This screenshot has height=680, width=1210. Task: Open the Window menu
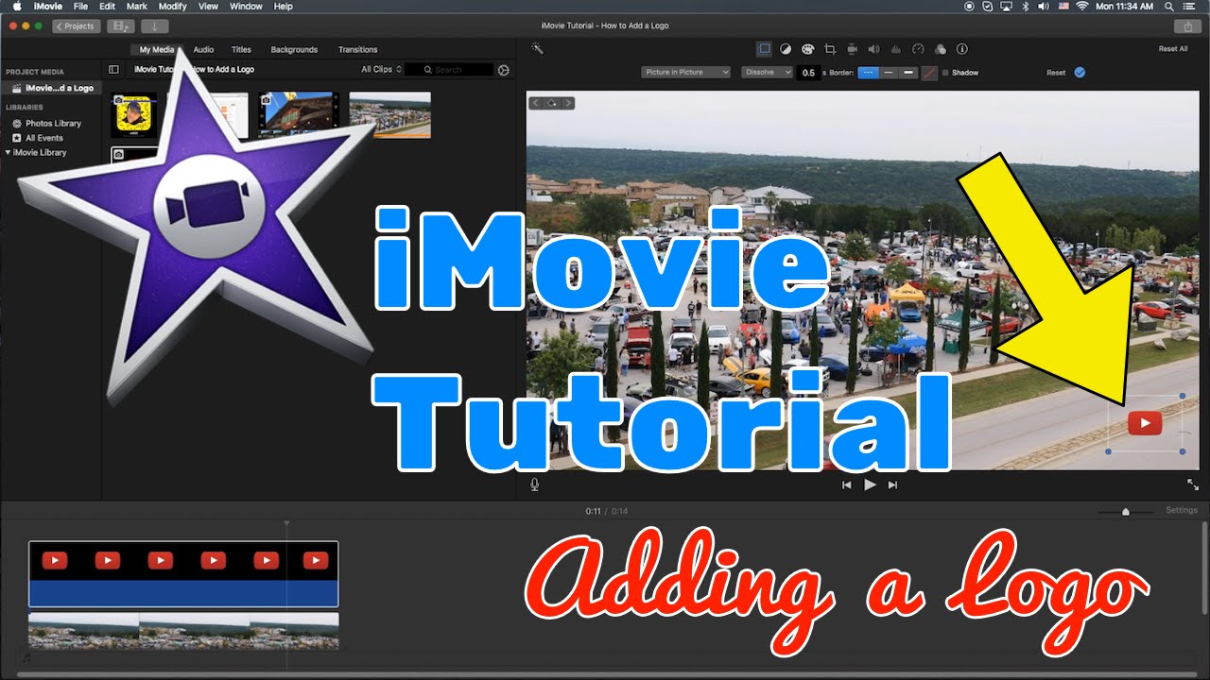click(246, 7)
